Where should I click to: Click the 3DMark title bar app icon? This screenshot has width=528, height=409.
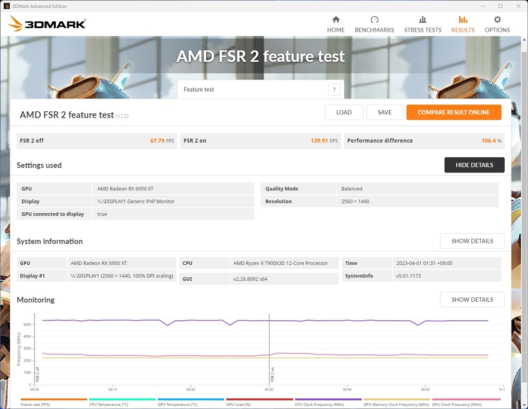pyautogui.click(x=6, y=6)
